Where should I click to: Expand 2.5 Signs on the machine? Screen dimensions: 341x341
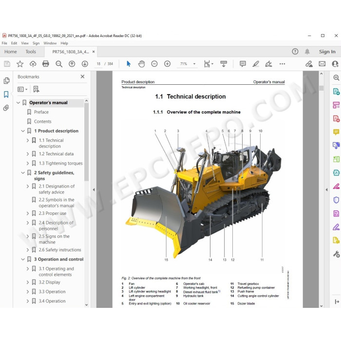coord(28,236)
